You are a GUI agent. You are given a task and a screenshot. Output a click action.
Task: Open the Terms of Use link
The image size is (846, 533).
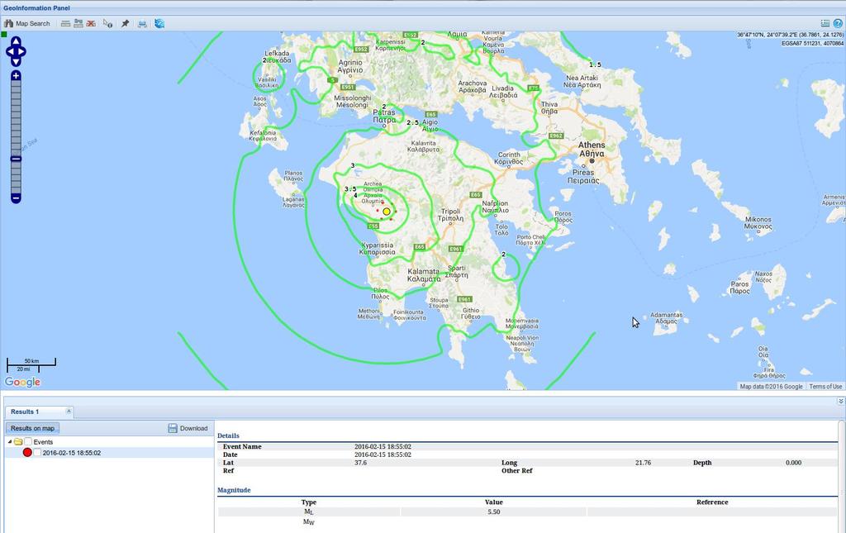(x=825, y=386)
